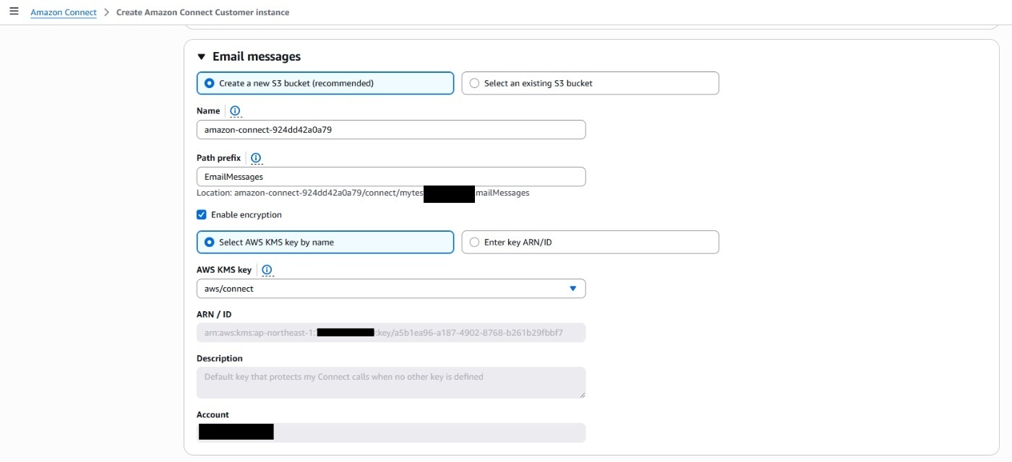Edit the Path prefix field
The image size is (1012, 462).
point(391,177)
